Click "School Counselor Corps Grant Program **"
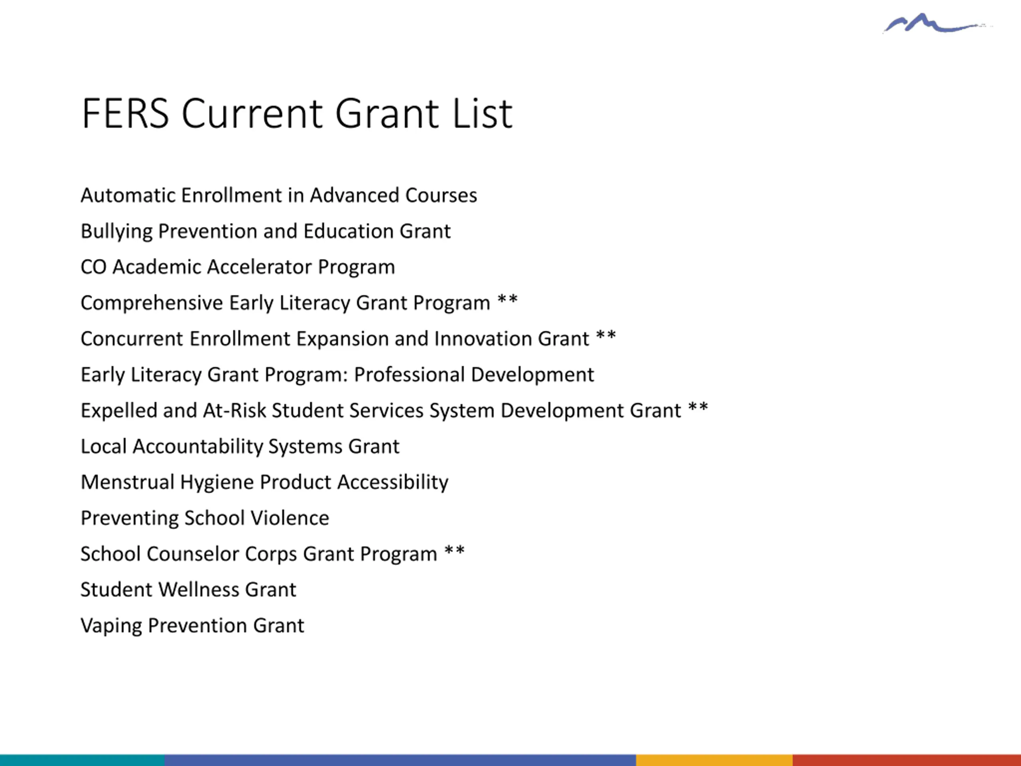 (272, 554)
